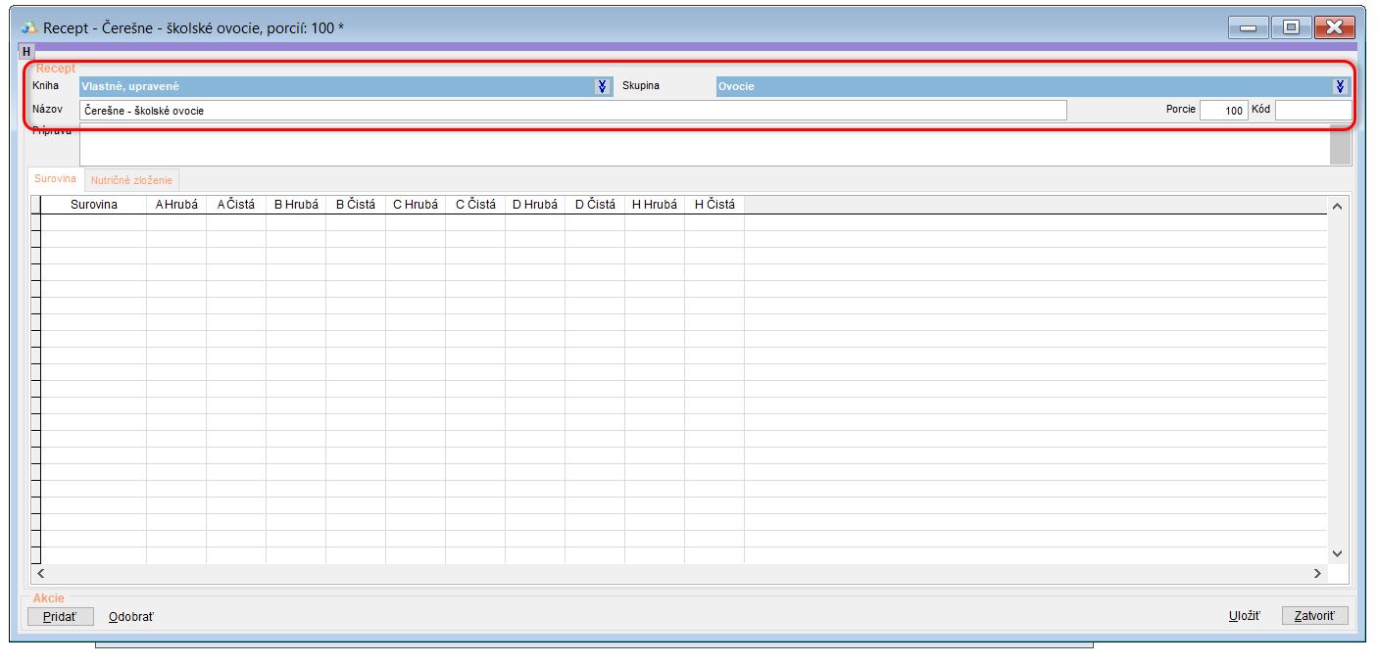Click the horizontal scroll right arrow
The height and width of the screenshot is (665, 1378).
[x=1318, y=574]
